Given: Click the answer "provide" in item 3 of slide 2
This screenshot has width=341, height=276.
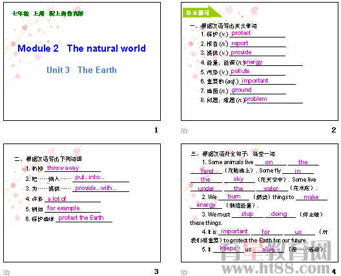Looking at the screenshot, I should pos(241,52).
